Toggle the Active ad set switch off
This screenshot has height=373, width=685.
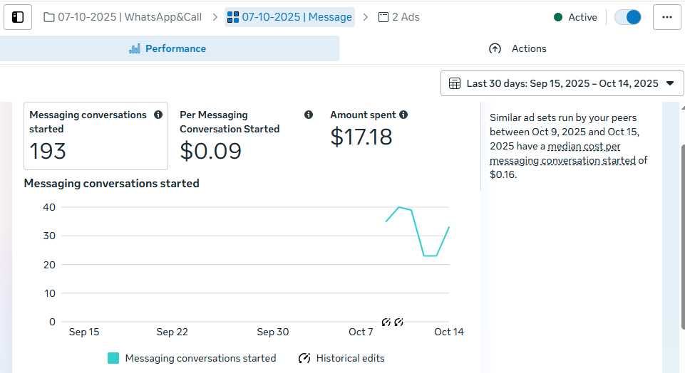627,17
